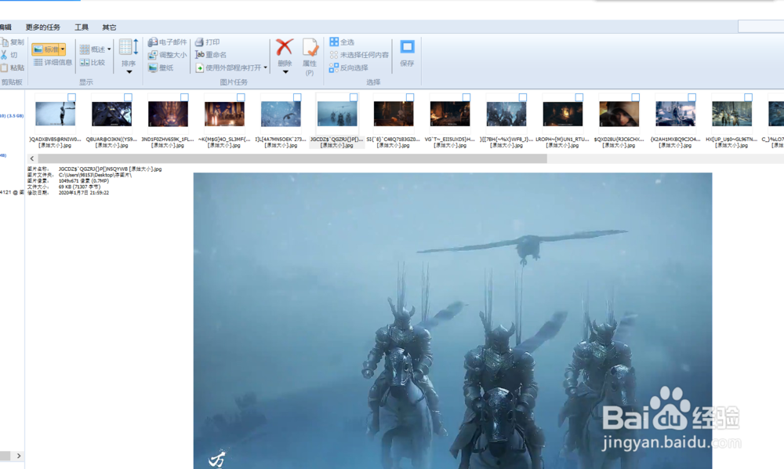Click the search box at top right
Viewport: 784px width, 469px height.
point(761,27)
